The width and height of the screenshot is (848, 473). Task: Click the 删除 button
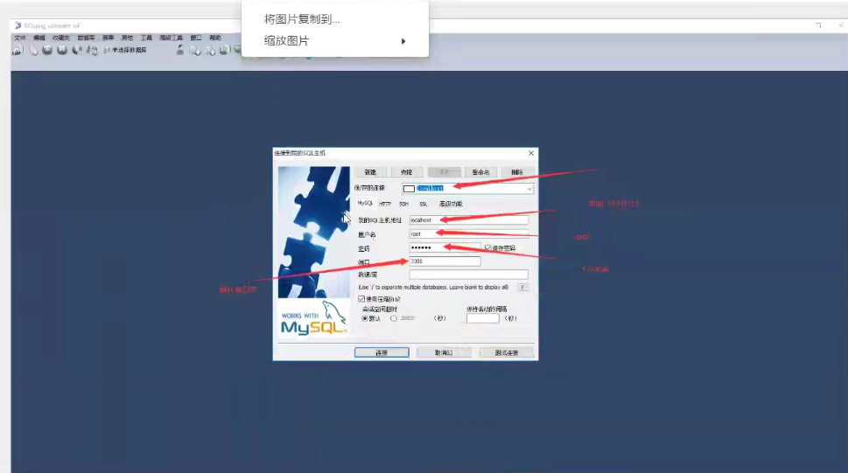pyautogui.click(x=517, y=172)
